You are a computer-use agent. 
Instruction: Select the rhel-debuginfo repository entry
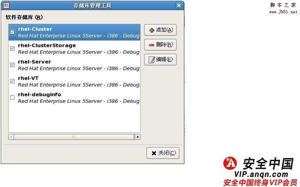coord(75,98)
